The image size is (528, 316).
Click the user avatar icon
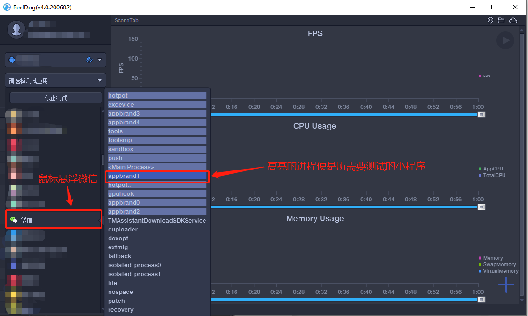(16, 29)
